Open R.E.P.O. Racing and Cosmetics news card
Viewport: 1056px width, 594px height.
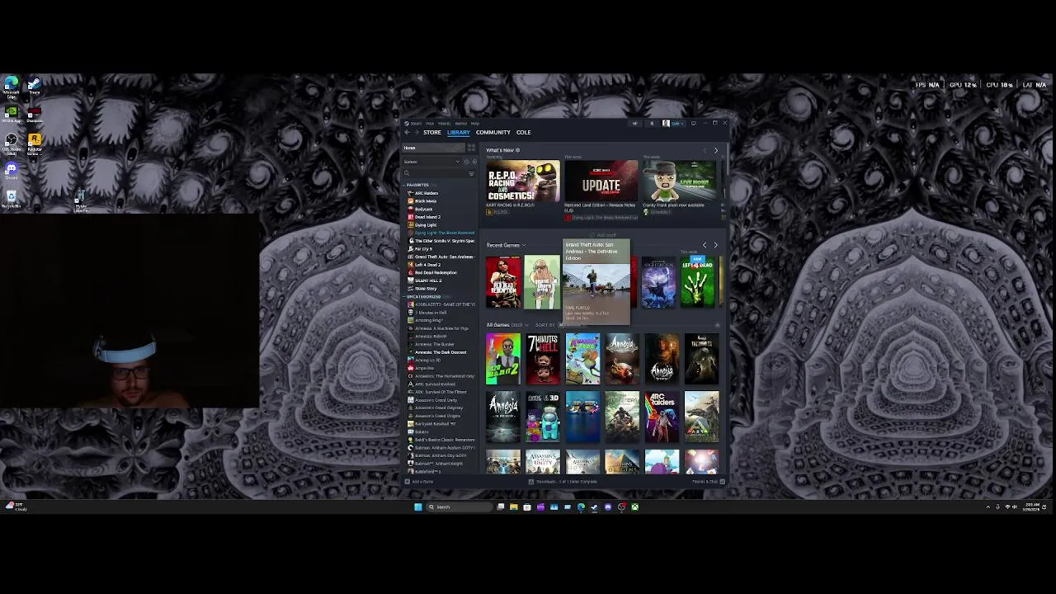tap(522, 181)
